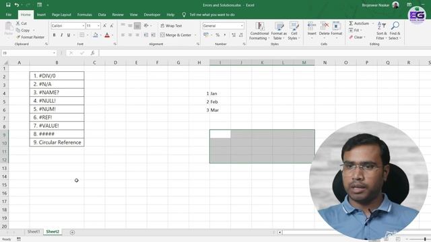Open the Format cells menu
Image resolution: width=431 pixels, height=242 pixels.
pos(337,30)
